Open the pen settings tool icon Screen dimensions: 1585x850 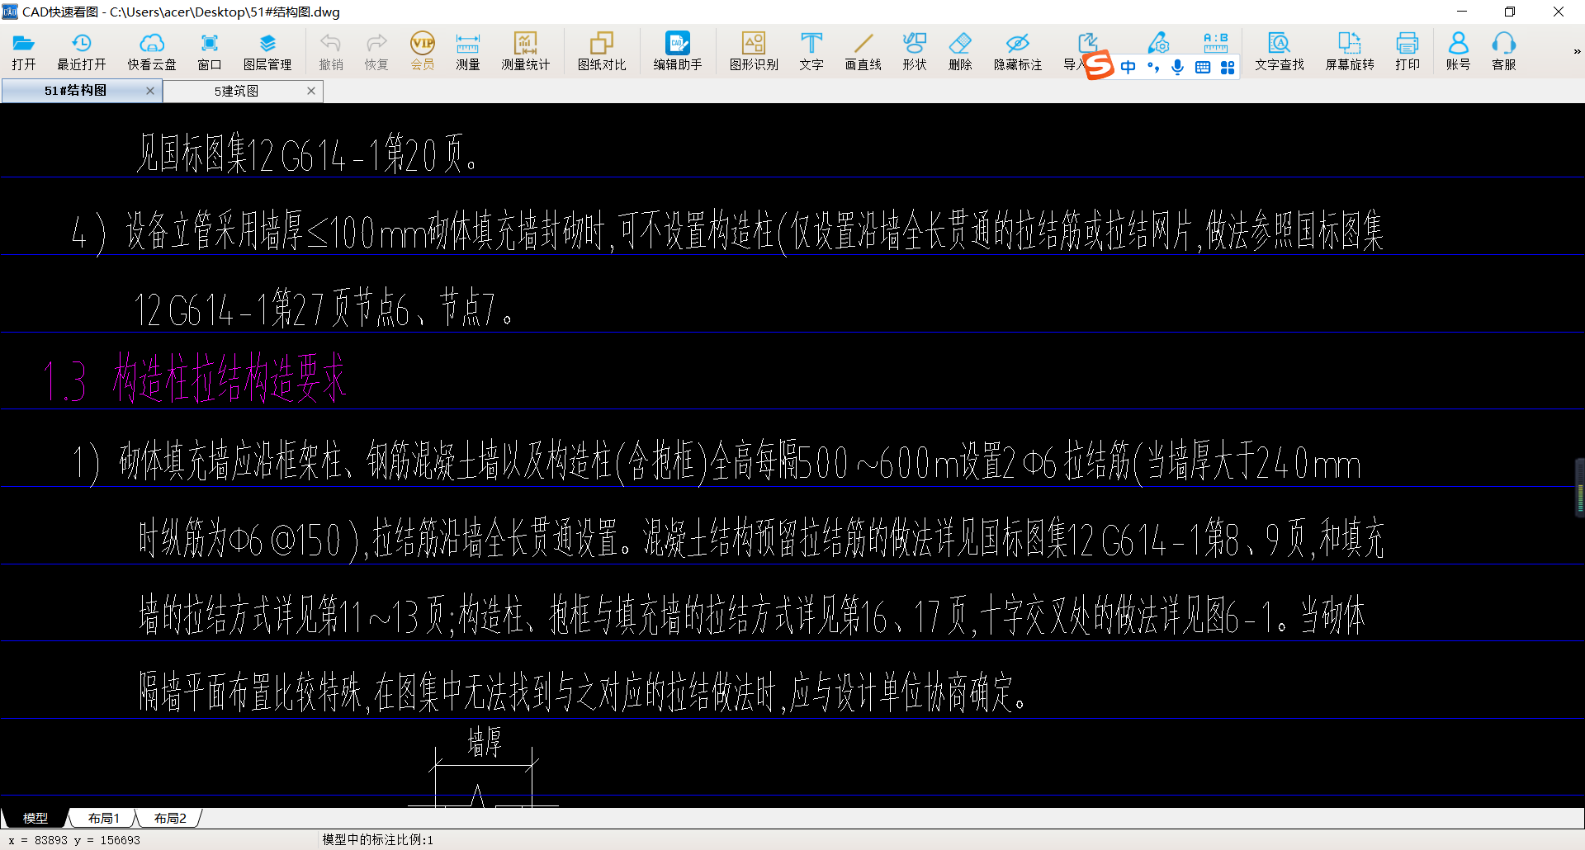pos(1159,43)
